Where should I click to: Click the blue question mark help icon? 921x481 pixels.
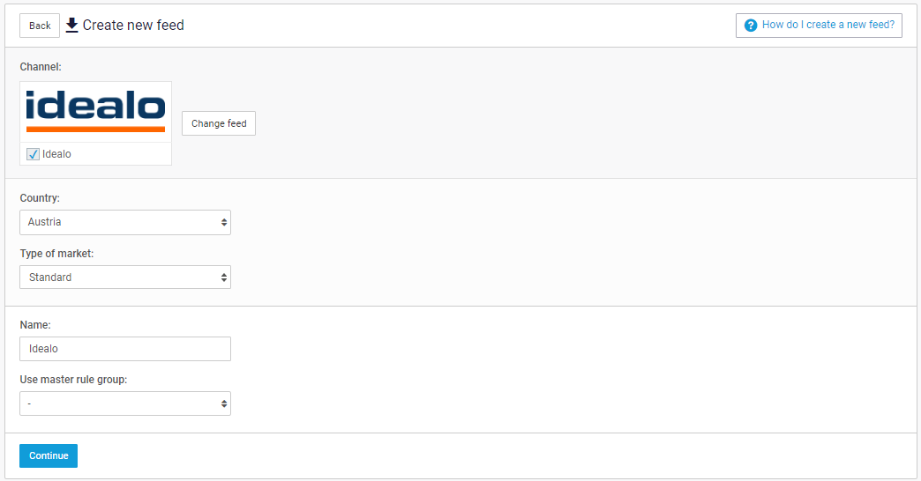751,26
